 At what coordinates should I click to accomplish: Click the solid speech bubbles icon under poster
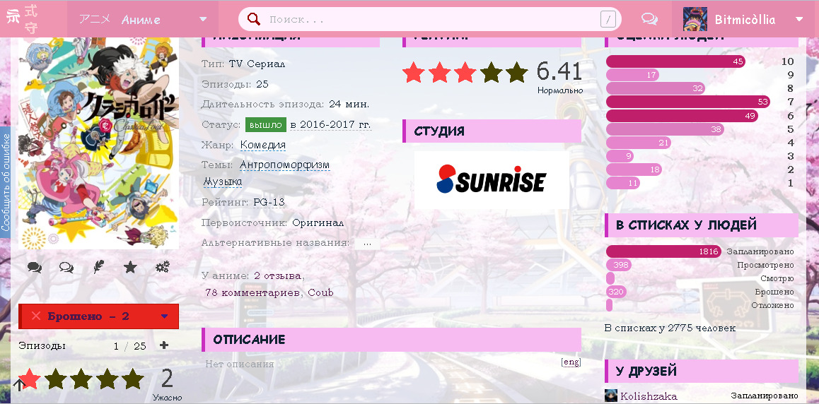(34, 267)
